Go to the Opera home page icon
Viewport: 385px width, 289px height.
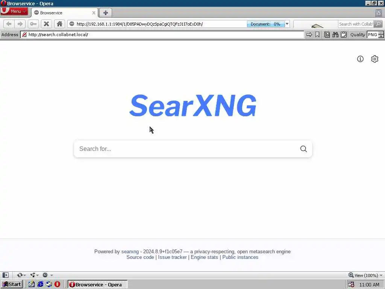[59, 24]
